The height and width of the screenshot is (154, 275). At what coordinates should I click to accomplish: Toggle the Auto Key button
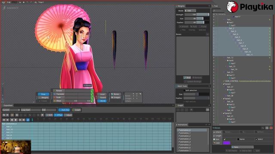(64, 110)
